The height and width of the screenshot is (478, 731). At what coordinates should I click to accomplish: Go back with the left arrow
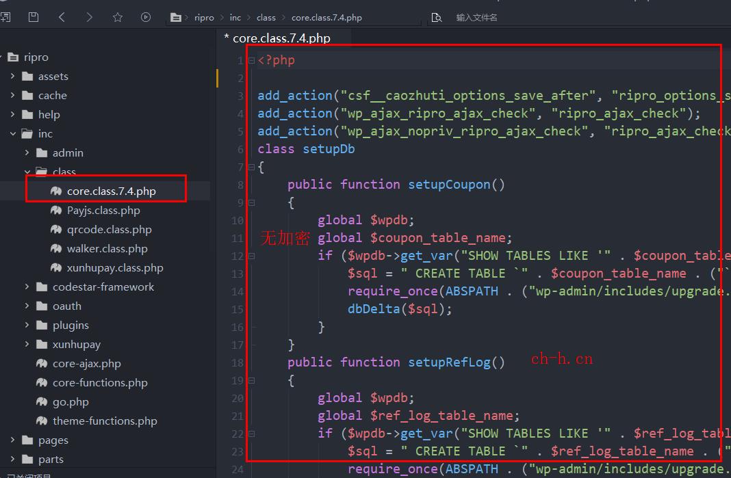62,17
